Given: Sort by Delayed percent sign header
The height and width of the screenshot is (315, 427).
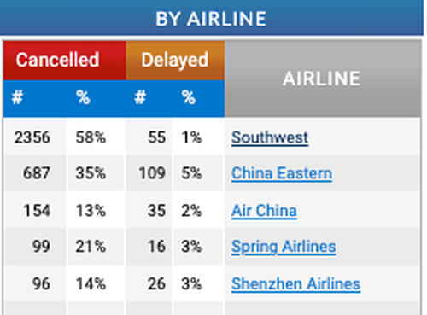Looking at the screenshot, I should pos(189,97).
